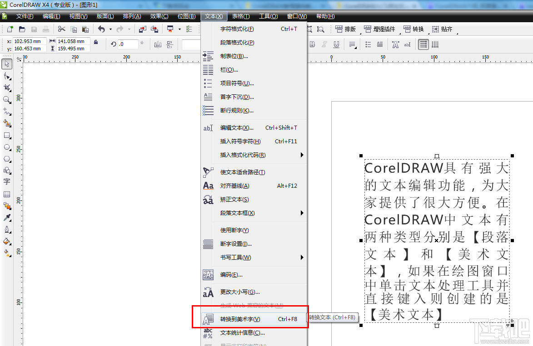Click the 排版 toolbar button
The image size is (533, 346).
(345, 29)
